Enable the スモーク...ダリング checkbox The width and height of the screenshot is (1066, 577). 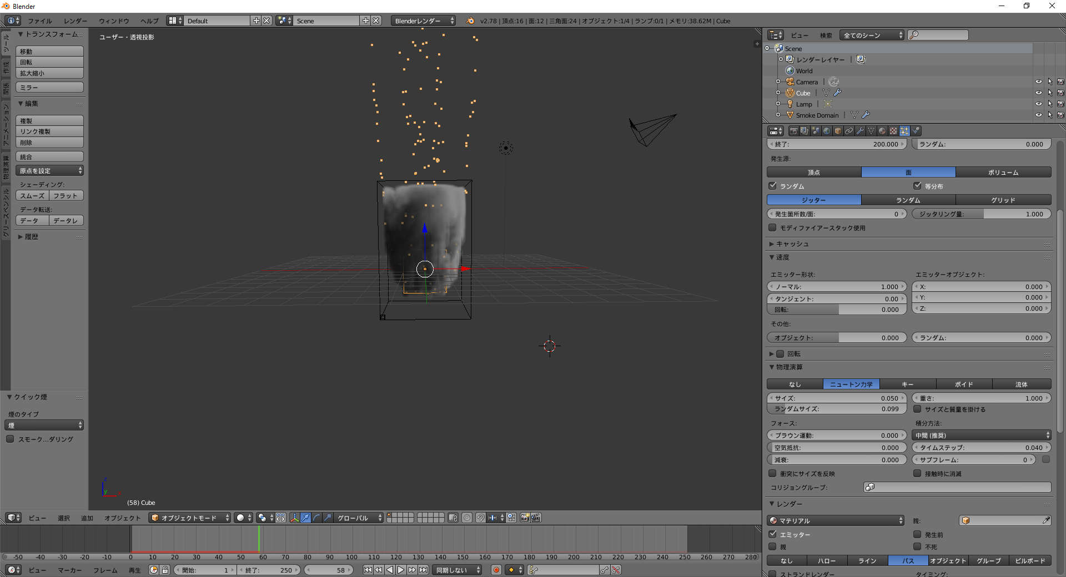(x=10, y=439)
